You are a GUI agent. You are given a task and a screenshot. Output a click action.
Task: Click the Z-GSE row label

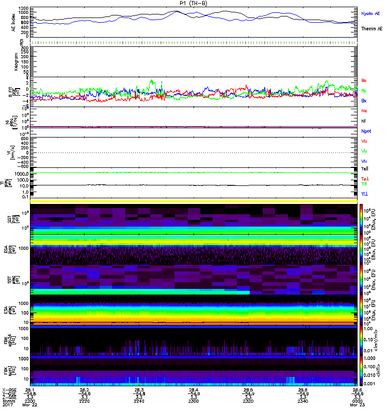(9, 398)
